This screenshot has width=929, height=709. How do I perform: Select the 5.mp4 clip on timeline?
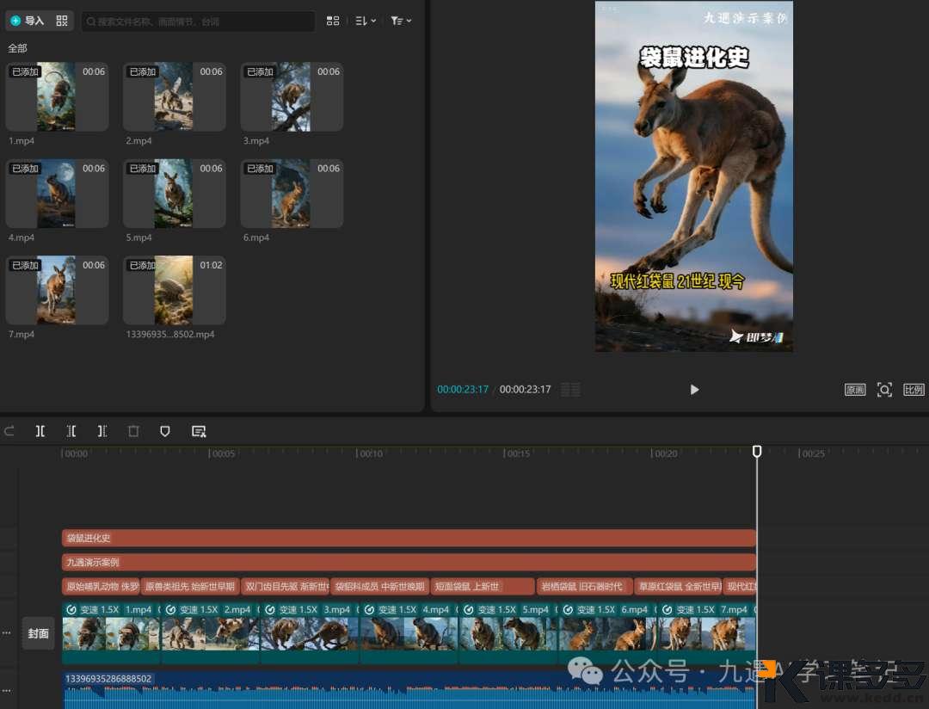point(509,633)
